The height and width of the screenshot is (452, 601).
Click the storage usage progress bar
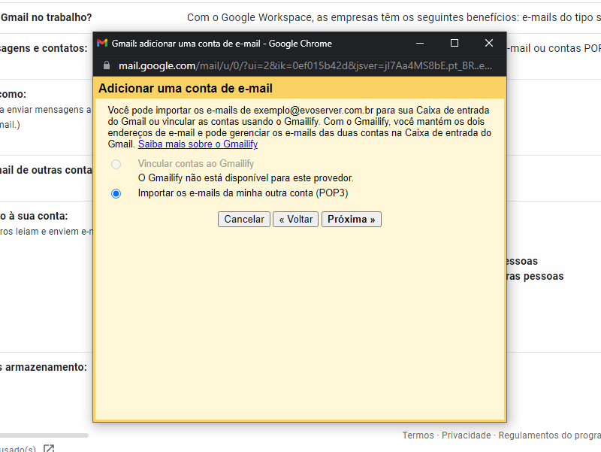[x=44, y=435]
